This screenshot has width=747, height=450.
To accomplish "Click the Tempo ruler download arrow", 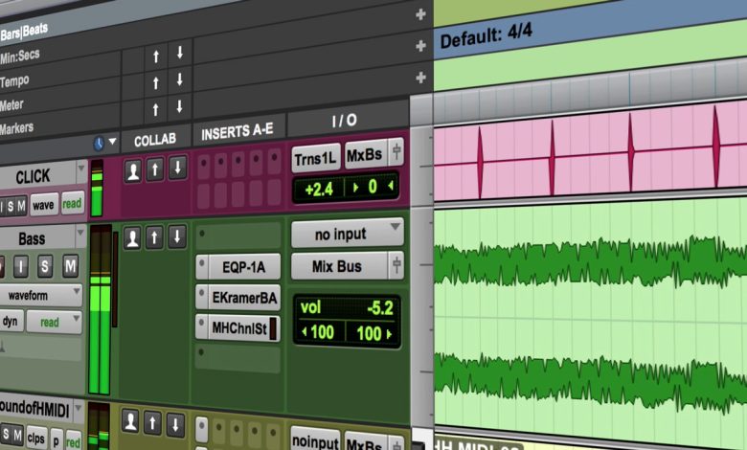I will [x=180, y=52].
